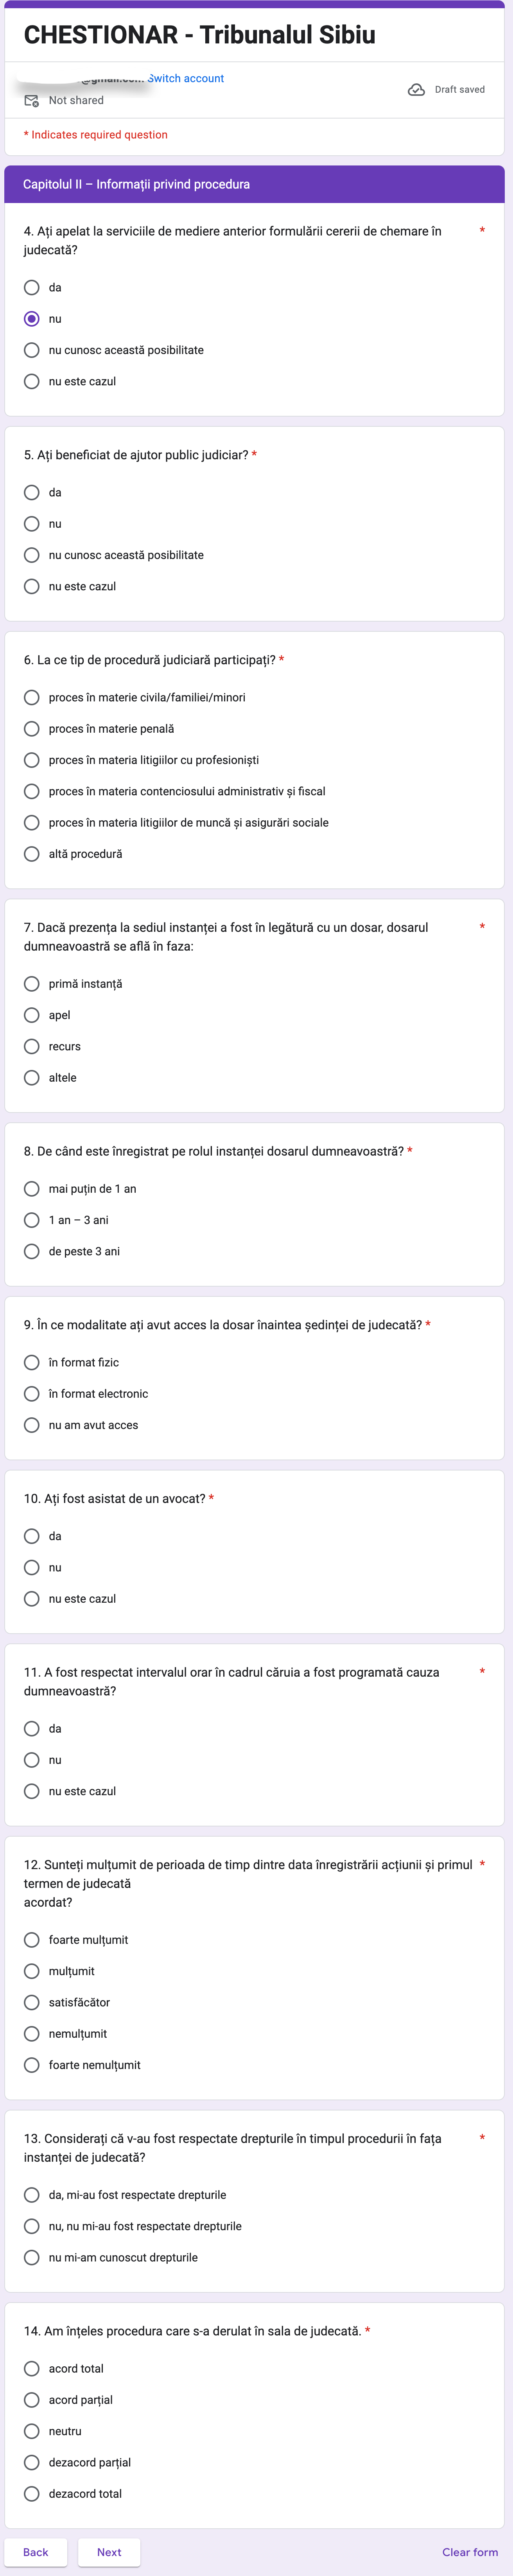513x2576 pixels.
Task: Go to the Next form page
Action: [x=109, y=2552]
